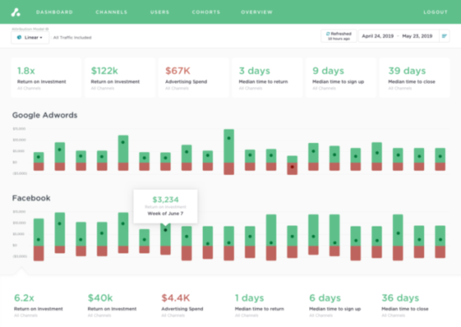Select the Overview tab
Screen dimensions: 461x327
tap(256, 13)
